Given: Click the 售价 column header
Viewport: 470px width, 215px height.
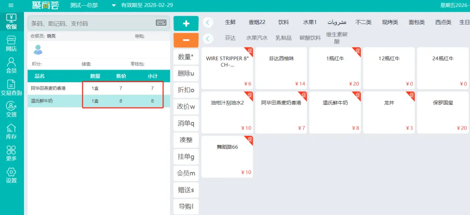Looking at the screenshot, I should [121, 76].
